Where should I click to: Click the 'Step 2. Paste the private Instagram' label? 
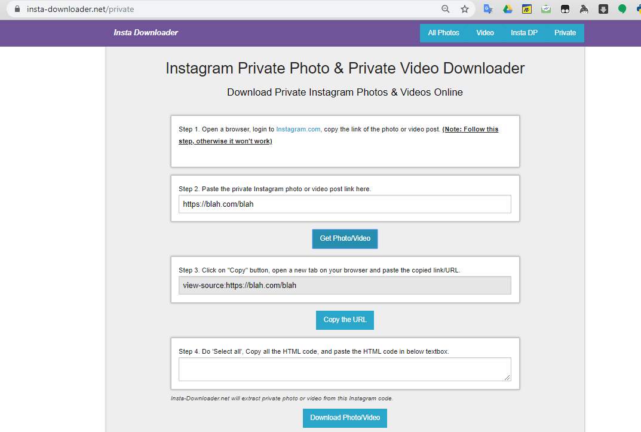tap(275, 189)
